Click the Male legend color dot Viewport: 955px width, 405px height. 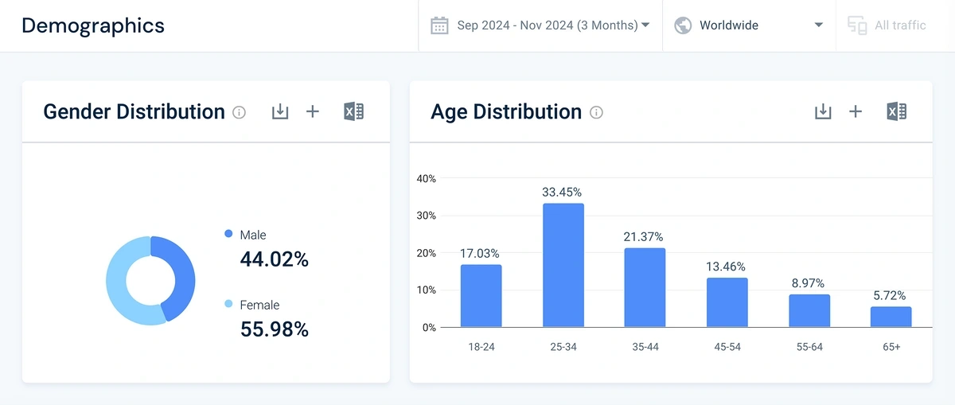[x=228, y=234]
